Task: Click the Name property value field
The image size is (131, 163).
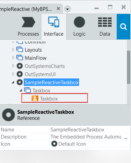Action: tap(90, 130)
